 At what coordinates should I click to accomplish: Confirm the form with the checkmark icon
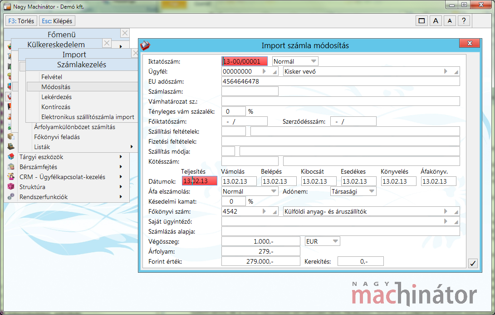tap(473, 263)
